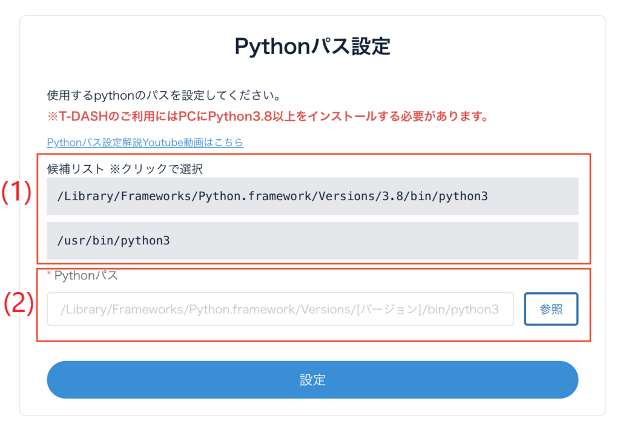The width and height of the screenshot is (620, 430).
Task: Select the Versions/3.8/bin/python3 candidate path
Action: [272, 197]
